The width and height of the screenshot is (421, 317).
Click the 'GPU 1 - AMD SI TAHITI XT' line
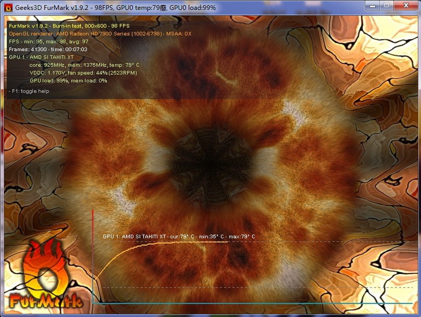coord(41,57)
